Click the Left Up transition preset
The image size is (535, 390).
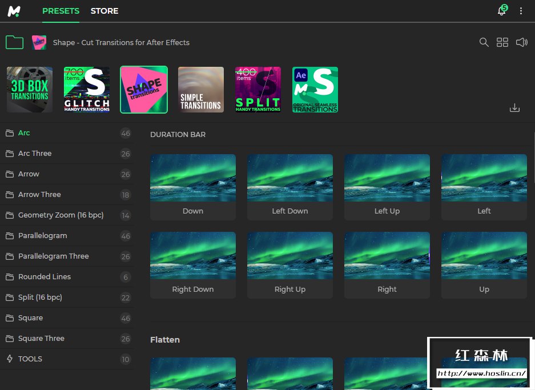[x=387, y=187]
